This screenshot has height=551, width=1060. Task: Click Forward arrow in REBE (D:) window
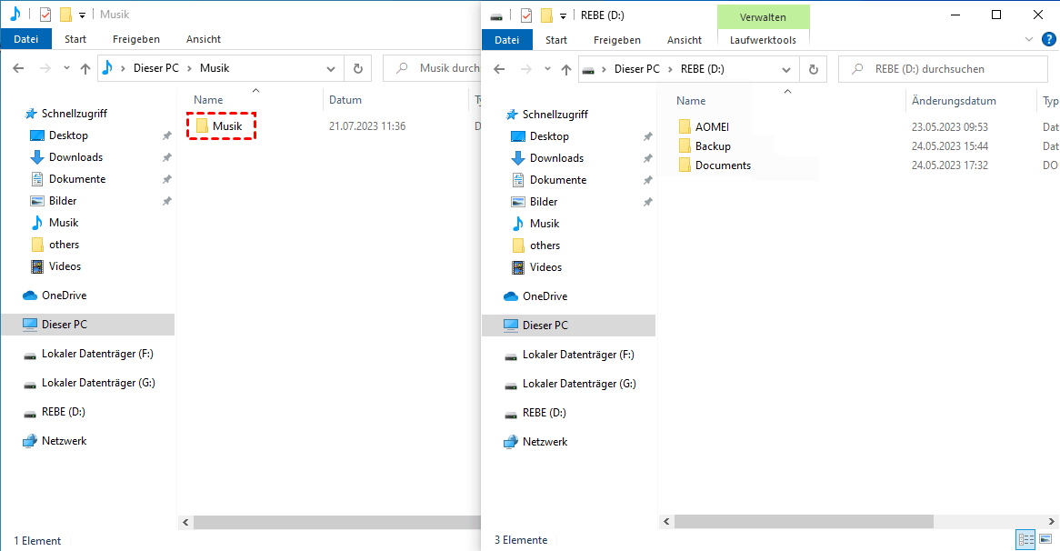(526, 69)
